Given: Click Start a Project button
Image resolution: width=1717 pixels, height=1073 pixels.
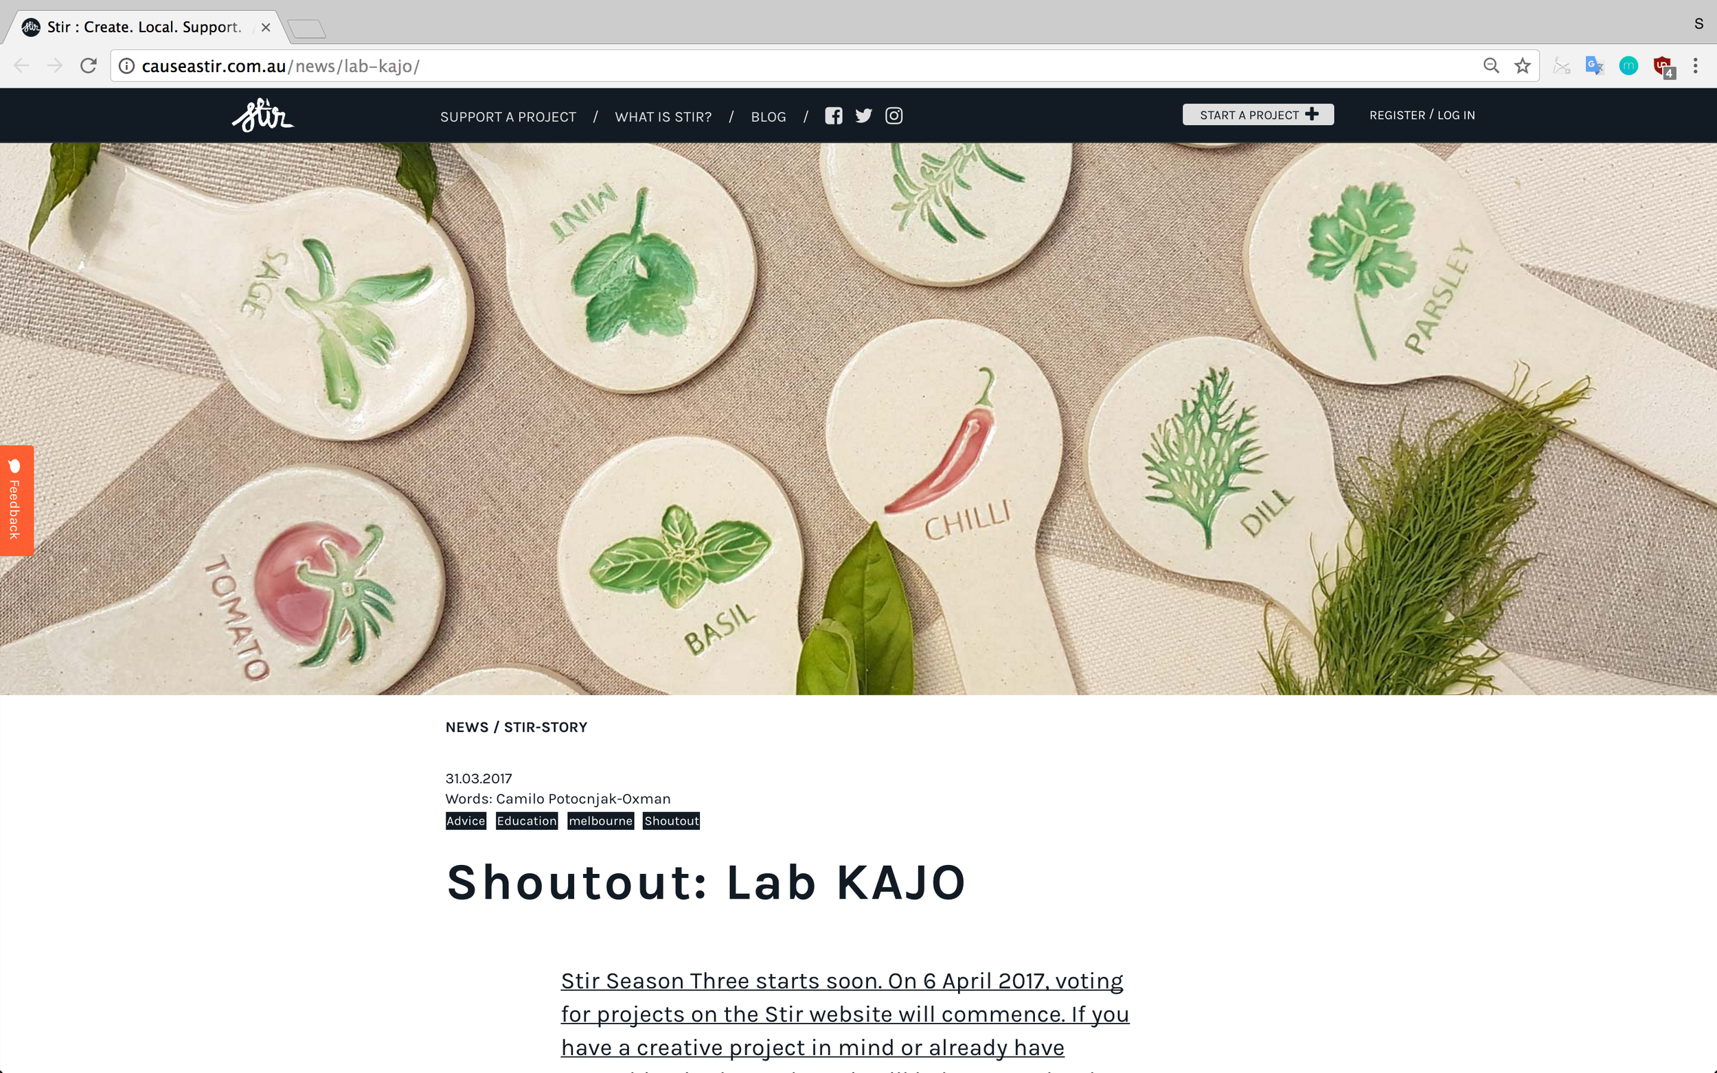Looking at the screenshot, I should (x=1258, y=115).
